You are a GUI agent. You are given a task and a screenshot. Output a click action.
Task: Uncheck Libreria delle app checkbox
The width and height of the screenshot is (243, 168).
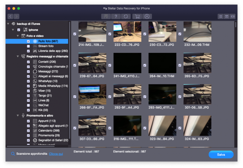tap(28, 51)
